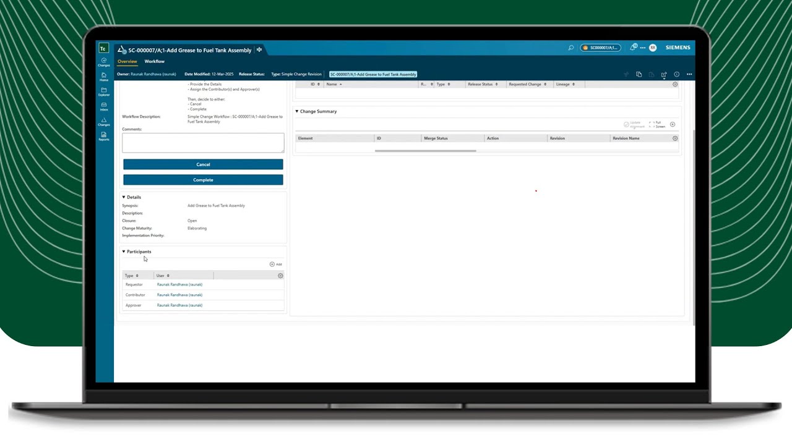Switch to the Workflow tab

[155, 61]
